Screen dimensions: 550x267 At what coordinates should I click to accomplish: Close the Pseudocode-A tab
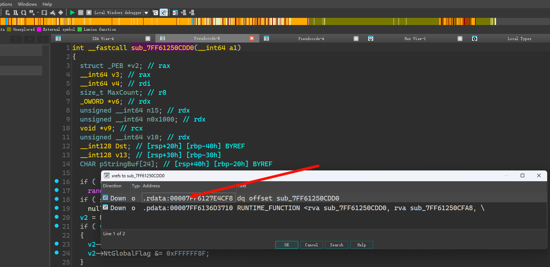coord(356,39)
